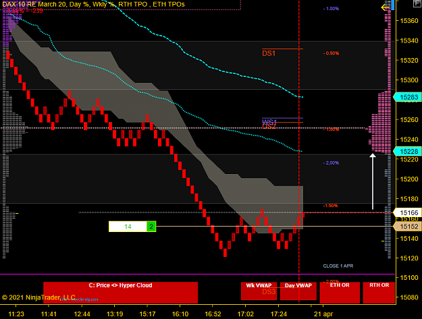Click the 15200 price axis label
This screenshot has width=422, height=319.
pyautogui.click(x=409, y=179)
